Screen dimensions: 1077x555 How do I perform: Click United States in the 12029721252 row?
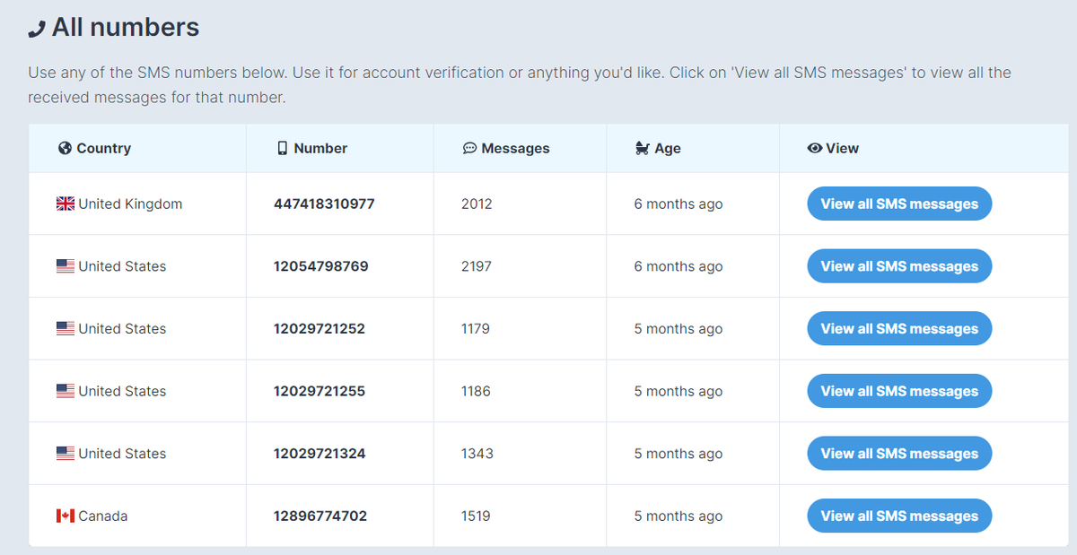[122, 329]
